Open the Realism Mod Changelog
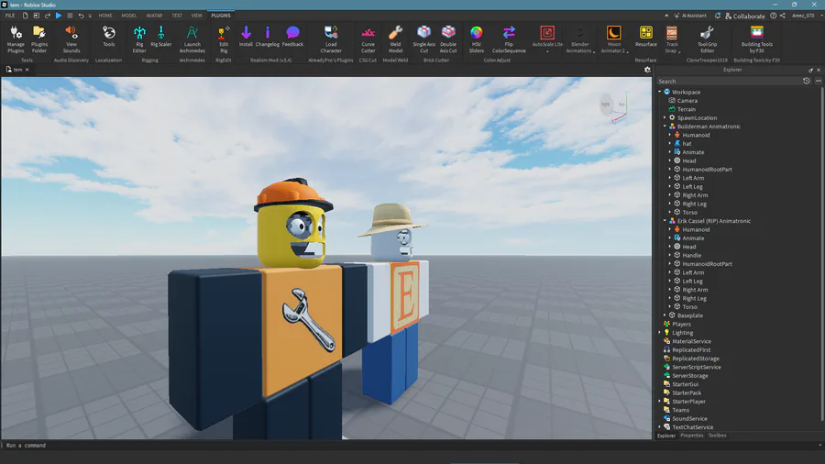825x464 pixels. coord(268,37)
